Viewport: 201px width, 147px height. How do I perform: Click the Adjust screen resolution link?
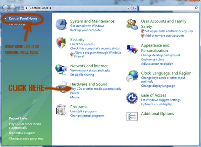157,64
